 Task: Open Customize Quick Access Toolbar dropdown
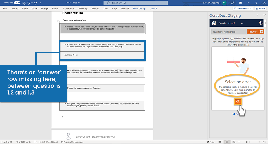coord(40,3)
